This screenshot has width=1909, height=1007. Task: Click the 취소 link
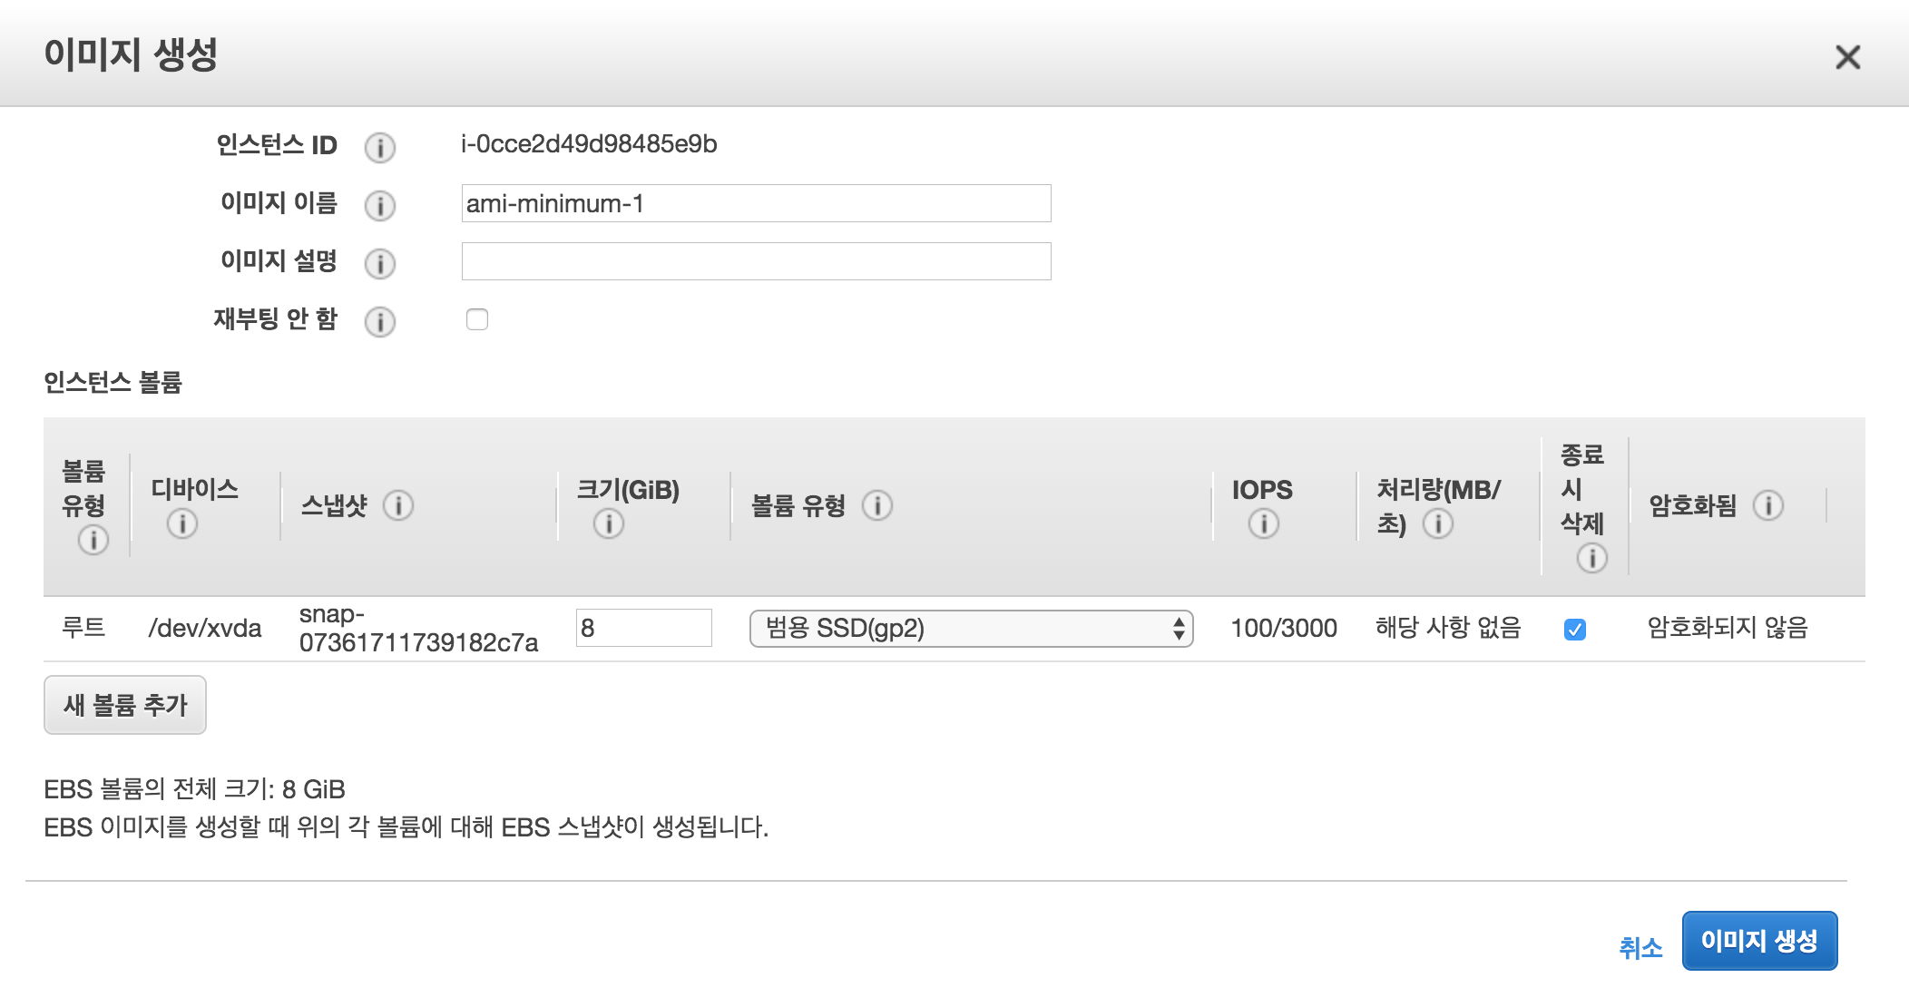pos(1640,948)
